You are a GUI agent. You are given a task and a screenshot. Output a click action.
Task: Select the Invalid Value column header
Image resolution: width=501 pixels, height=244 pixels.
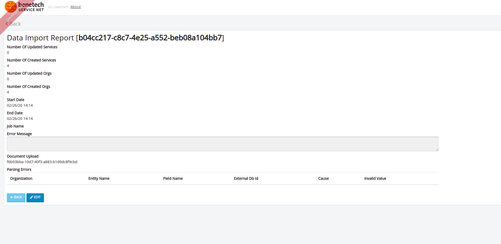coord(375,179)
